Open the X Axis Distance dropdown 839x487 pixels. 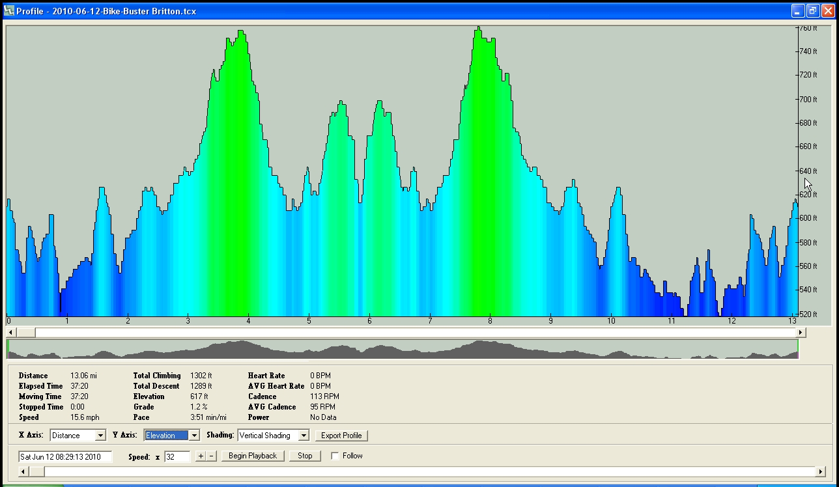tap(100, 436)
